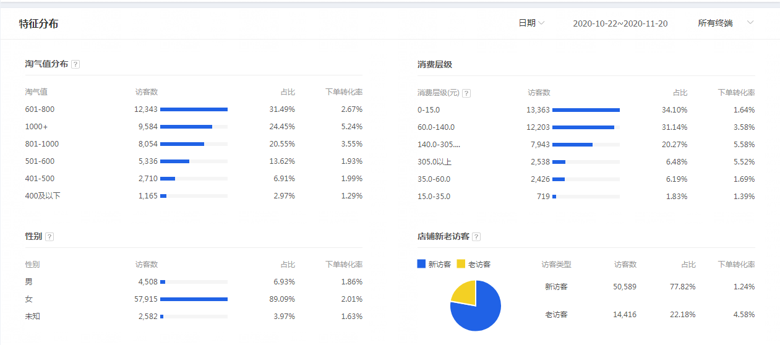780x345 pixels.
Task: Select the 15.0-35.0 row label
Action: pyautogui.click(x=434, y=197)
